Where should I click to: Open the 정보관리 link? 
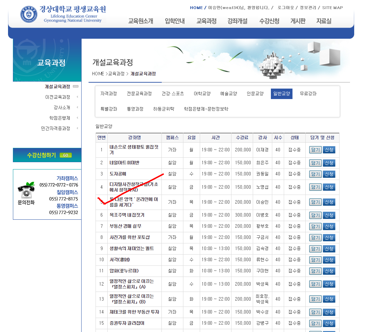coord(308,8)
